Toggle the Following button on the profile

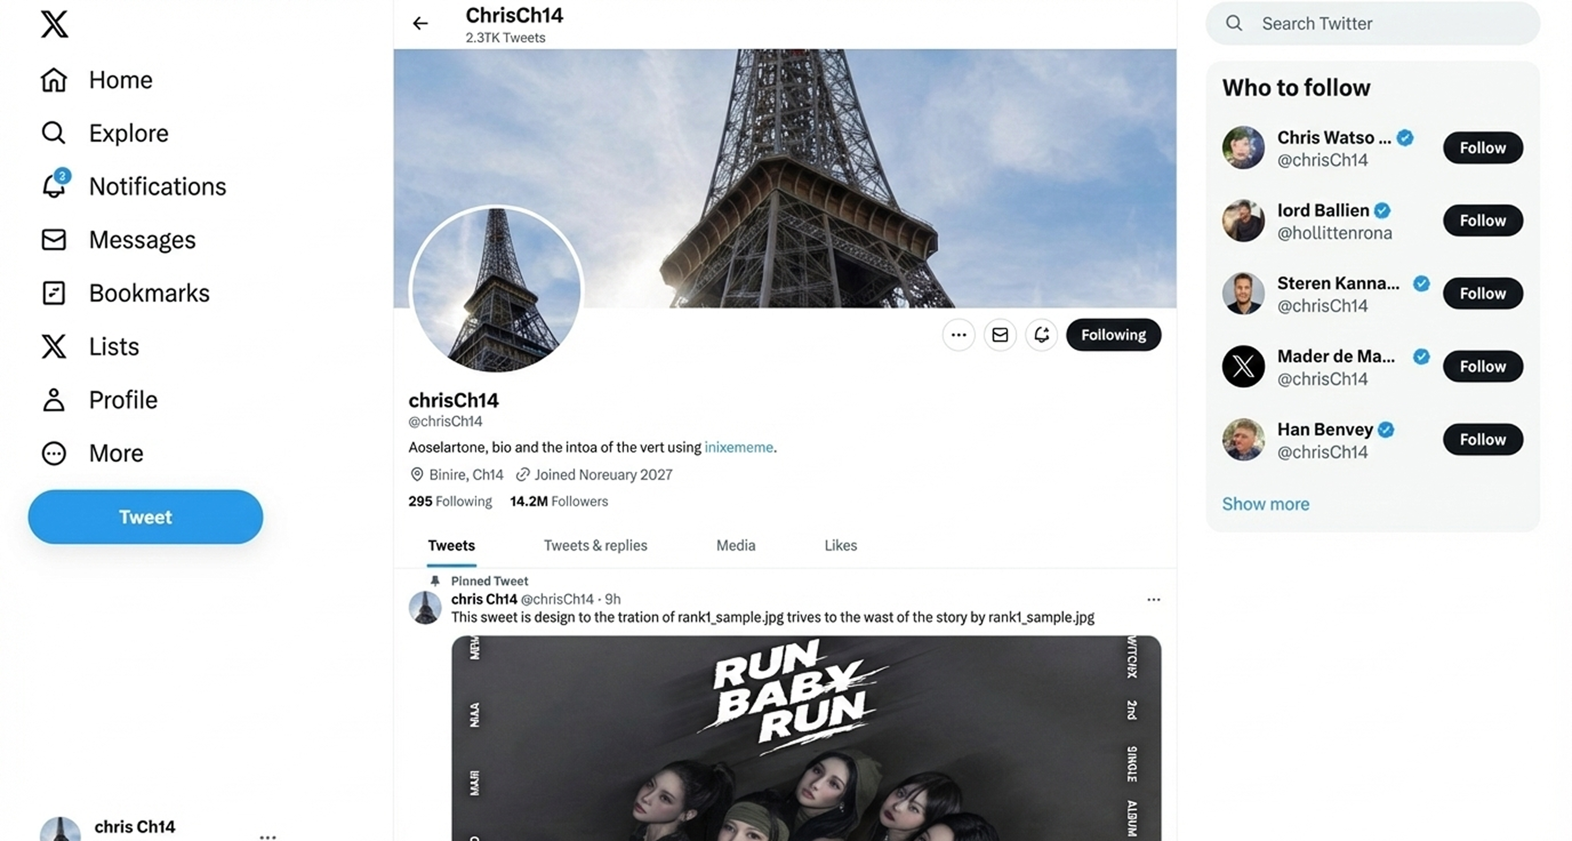[x=1113, y=335]
